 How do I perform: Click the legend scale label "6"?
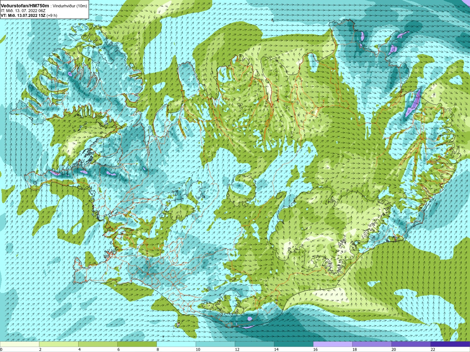[119, 349]
